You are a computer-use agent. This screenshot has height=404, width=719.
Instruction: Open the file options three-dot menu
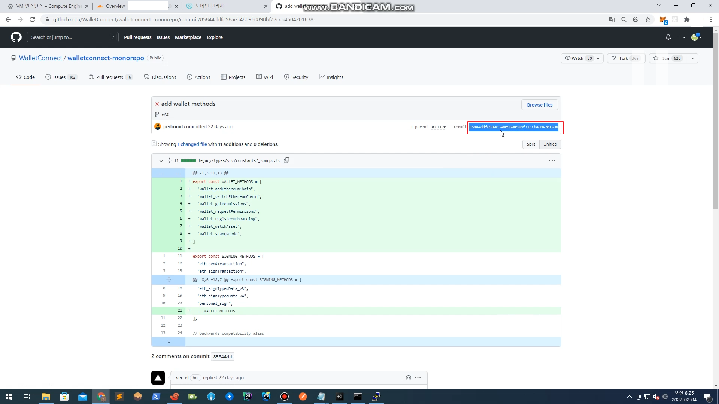coord(552,161)
